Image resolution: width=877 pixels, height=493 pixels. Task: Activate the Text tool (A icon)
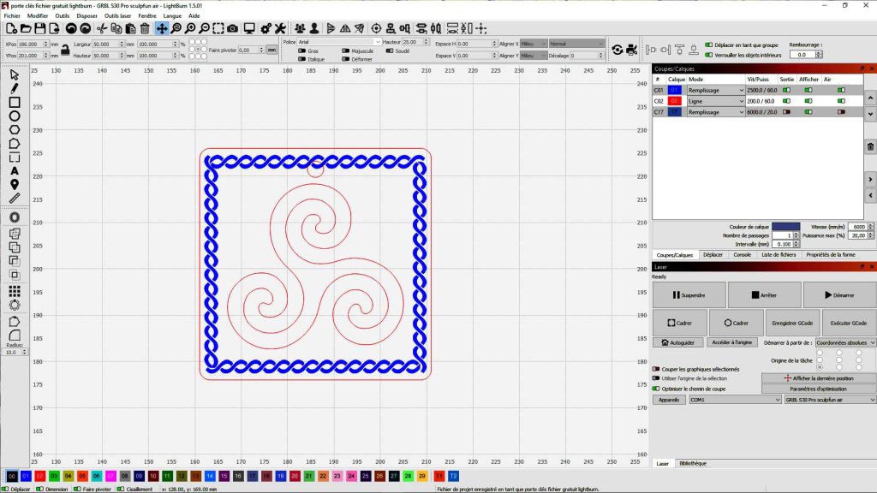[15, 171]
